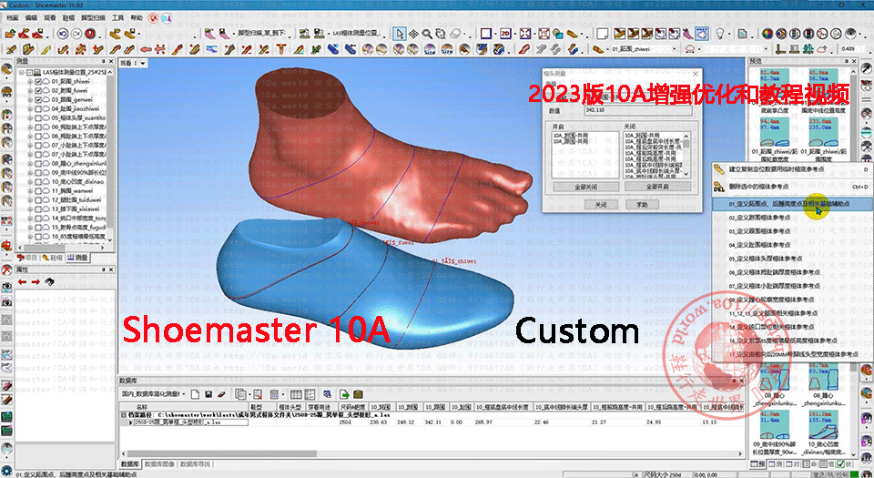This screenshot has height=478, width=874.
Task: Toggle checkbox for 11_腕围_wanwei
Action: tap(38, 190)
